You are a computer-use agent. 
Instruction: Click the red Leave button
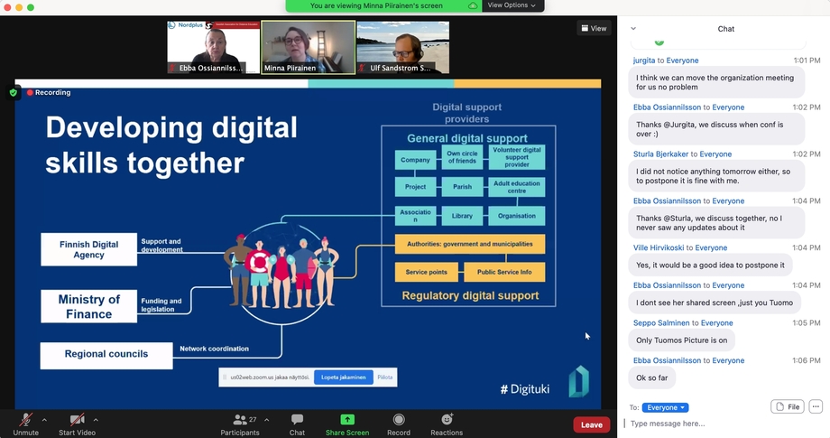[591, 424]
